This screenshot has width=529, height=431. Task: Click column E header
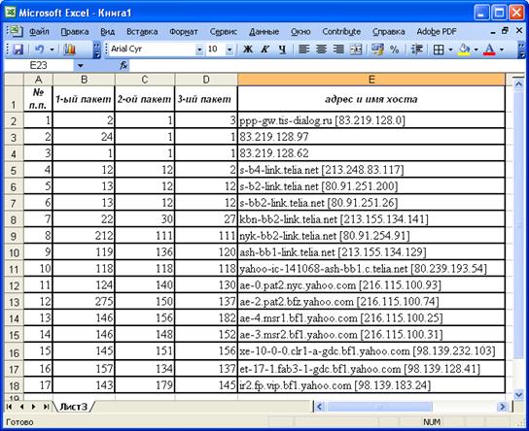click(371, 80)
